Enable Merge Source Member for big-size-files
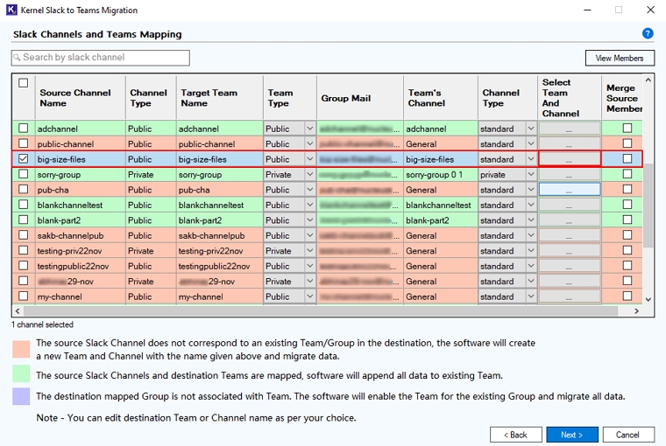Viewport: 666px width, 446px height. pyautogui.click(x=627, y=158)
